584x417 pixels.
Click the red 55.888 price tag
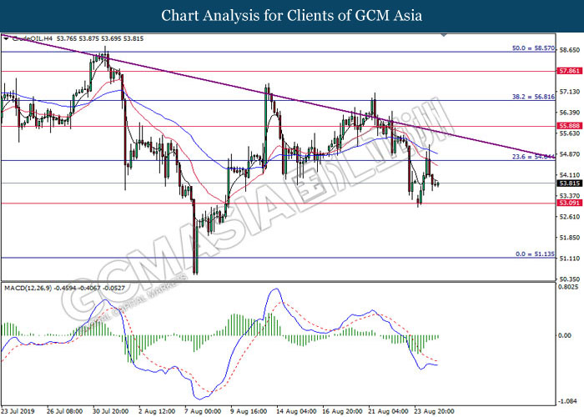569,125
